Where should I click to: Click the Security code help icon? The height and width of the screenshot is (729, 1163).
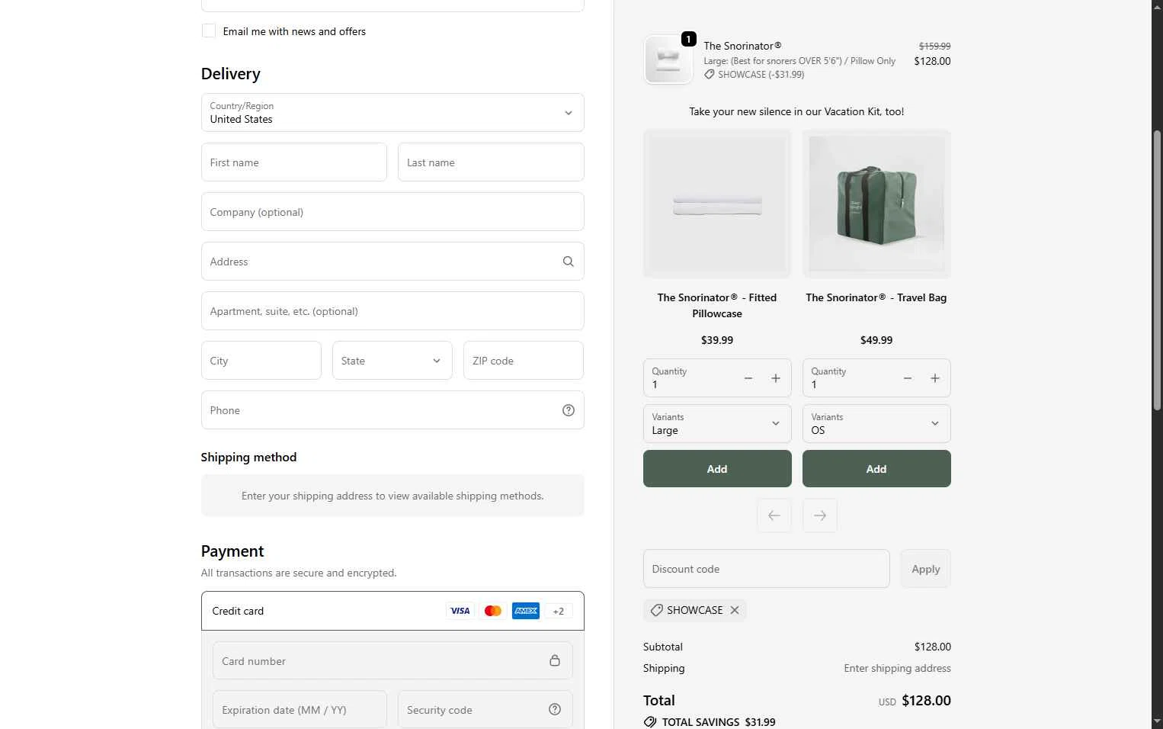point(555,709)
